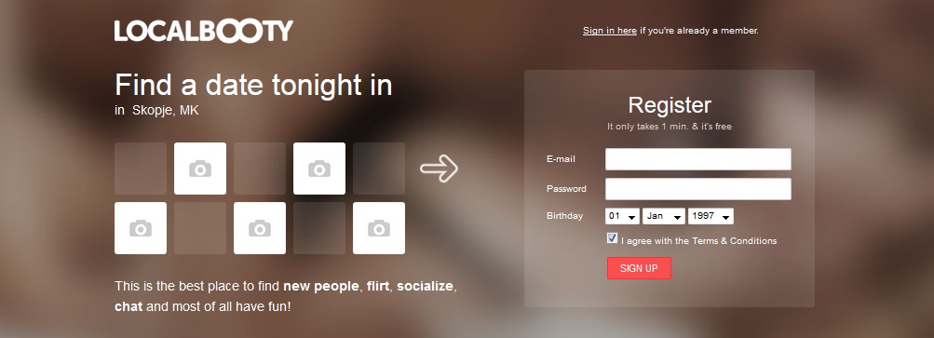934x338 pixels.
Task: Click blurred photo tile, top row first
Action: [141, 169]
